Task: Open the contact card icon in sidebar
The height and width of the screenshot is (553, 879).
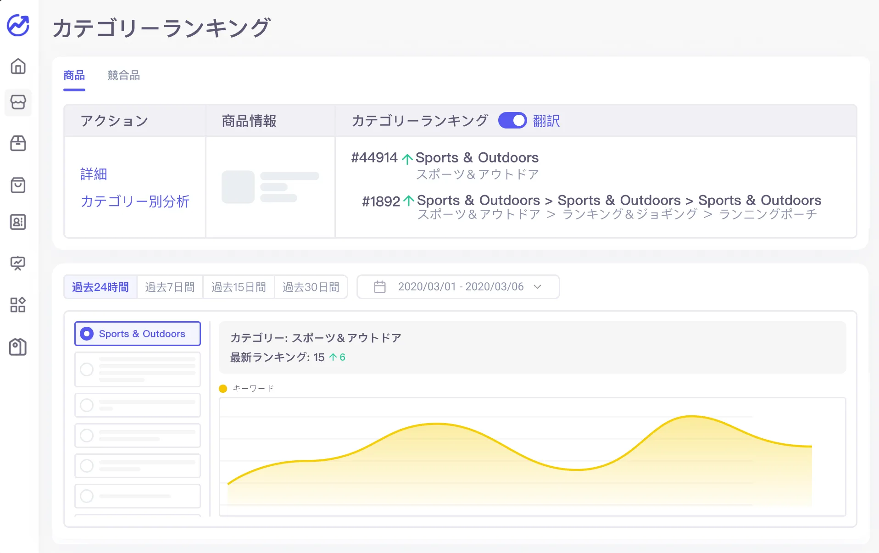Action: point(18,222)
